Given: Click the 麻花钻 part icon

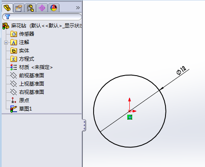Looking at the screenshot, I should tap(6, 26).
